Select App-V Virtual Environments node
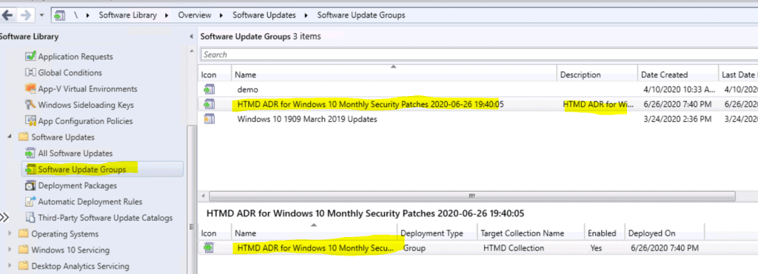Viewport: 758px width, 274px height. click(x=87, y=89)
